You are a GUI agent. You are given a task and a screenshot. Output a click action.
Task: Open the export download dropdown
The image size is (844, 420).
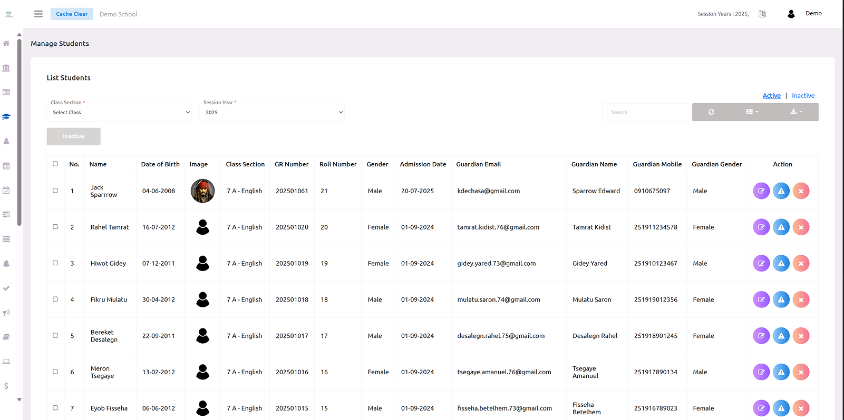pyautogui.click(x=796, y=112)
